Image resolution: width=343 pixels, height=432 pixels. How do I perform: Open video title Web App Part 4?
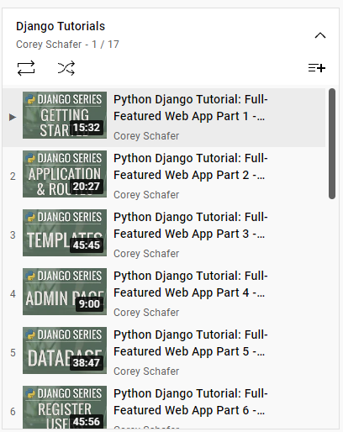[x=191, y=284]
